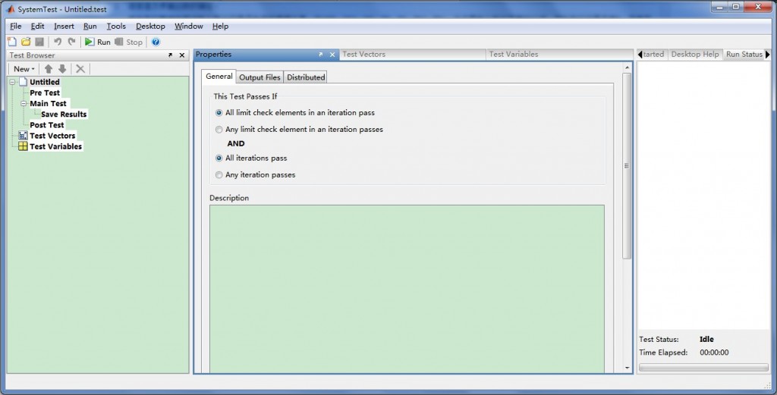The image size is (777, 395).
Task: Save the test with disk icon
Action: pyautogui.click(x=39, y=42)
